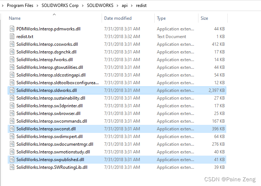The image size is (261, 186).
Task: Click the 39 KB size of SWRoutingLib.dll
Action: click(219, 167)
